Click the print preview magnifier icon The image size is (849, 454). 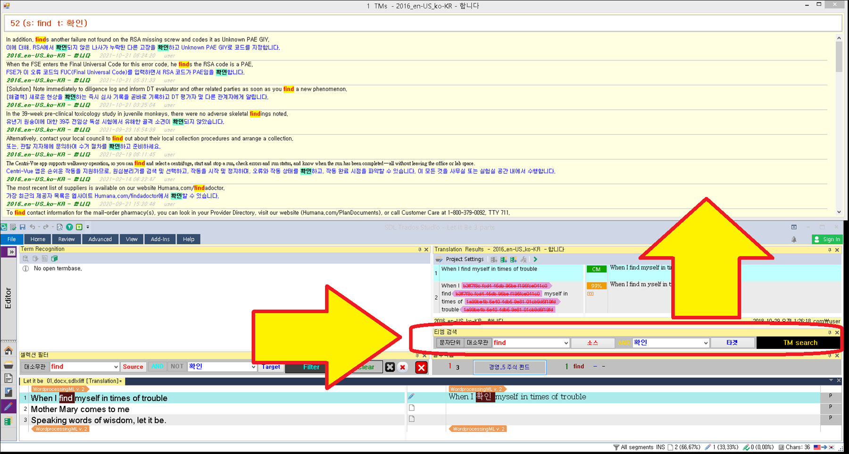59,227
